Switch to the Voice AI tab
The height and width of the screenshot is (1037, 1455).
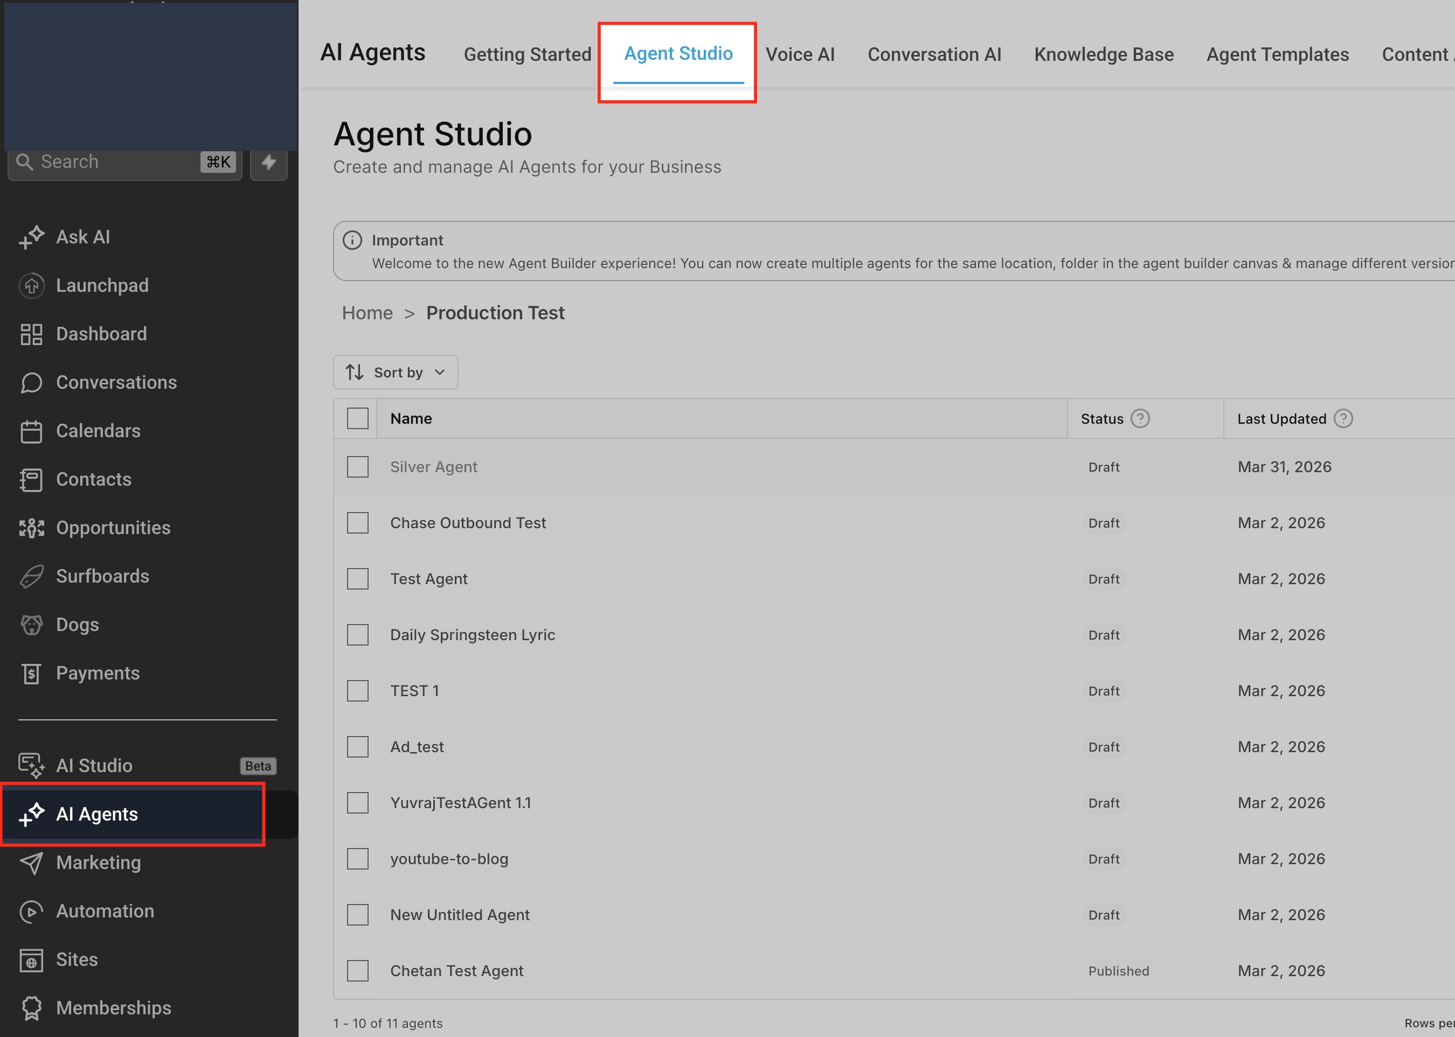(x=800, y=54)
